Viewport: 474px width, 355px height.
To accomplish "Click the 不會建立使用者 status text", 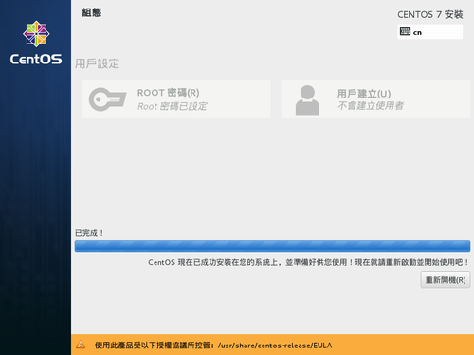I will (371, 106).
